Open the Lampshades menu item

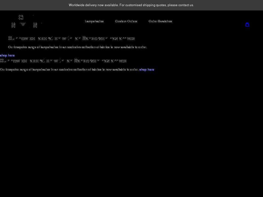pos(94,21)
